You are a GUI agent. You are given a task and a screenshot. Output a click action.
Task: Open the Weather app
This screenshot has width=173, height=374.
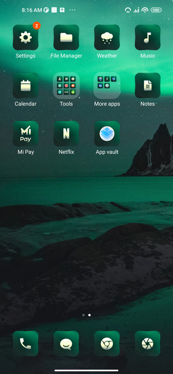pyautogui.click(x=107, y=37)
